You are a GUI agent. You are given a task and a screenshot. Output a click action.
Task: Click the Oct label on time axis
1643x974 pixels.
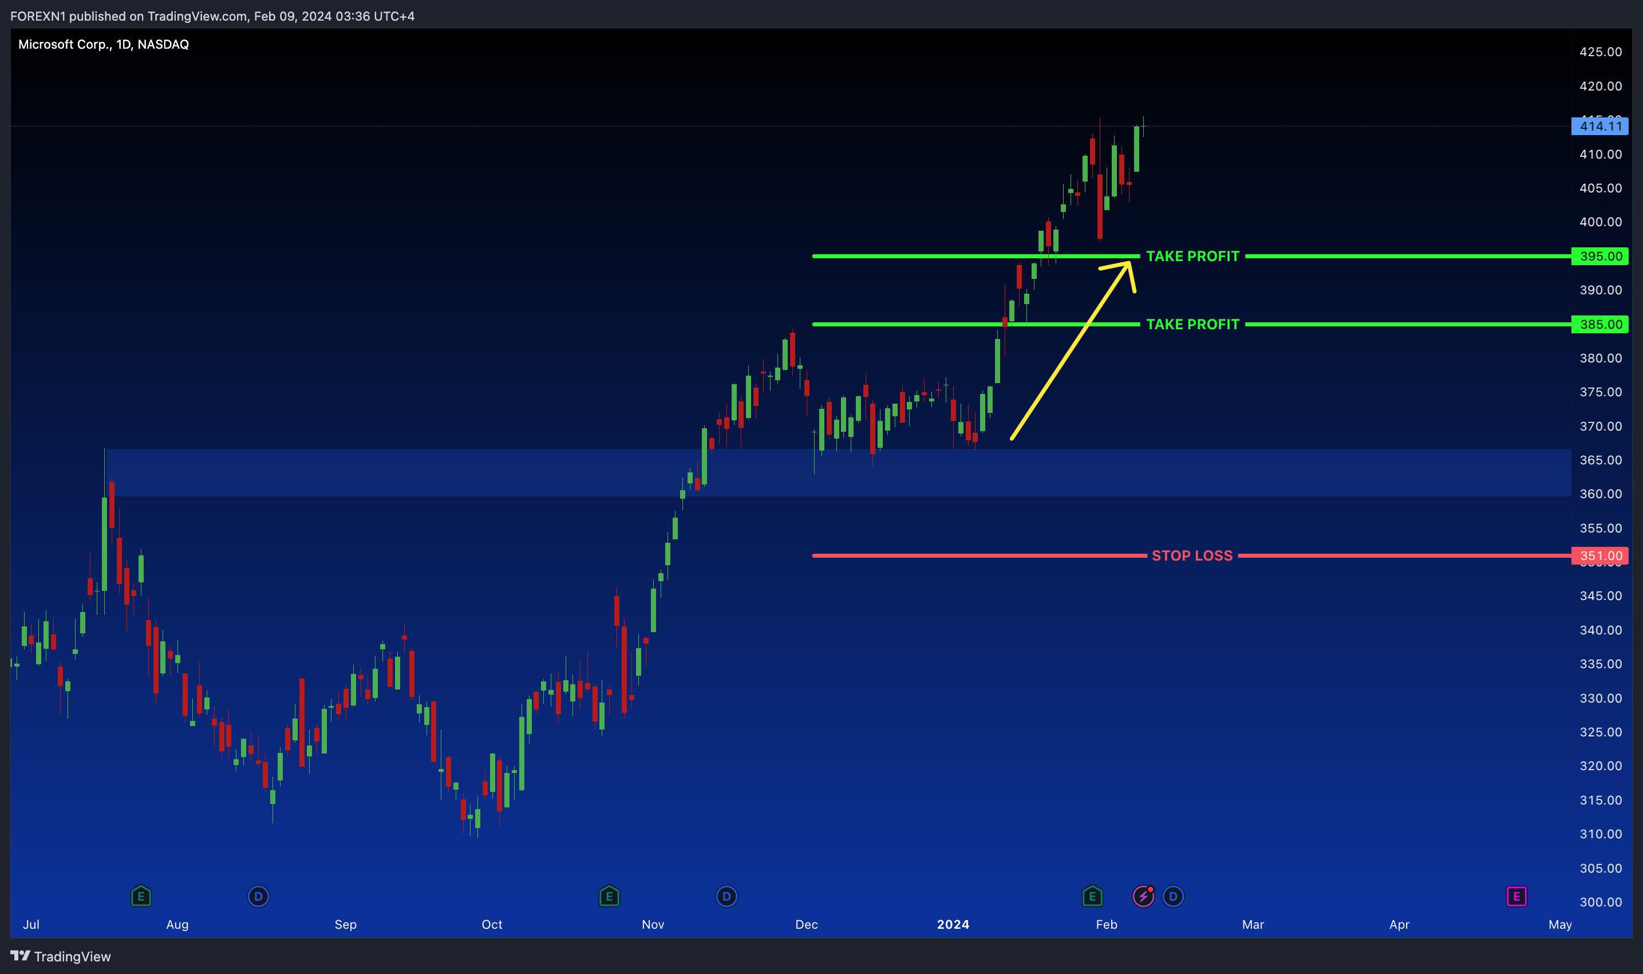click(492, 924)
